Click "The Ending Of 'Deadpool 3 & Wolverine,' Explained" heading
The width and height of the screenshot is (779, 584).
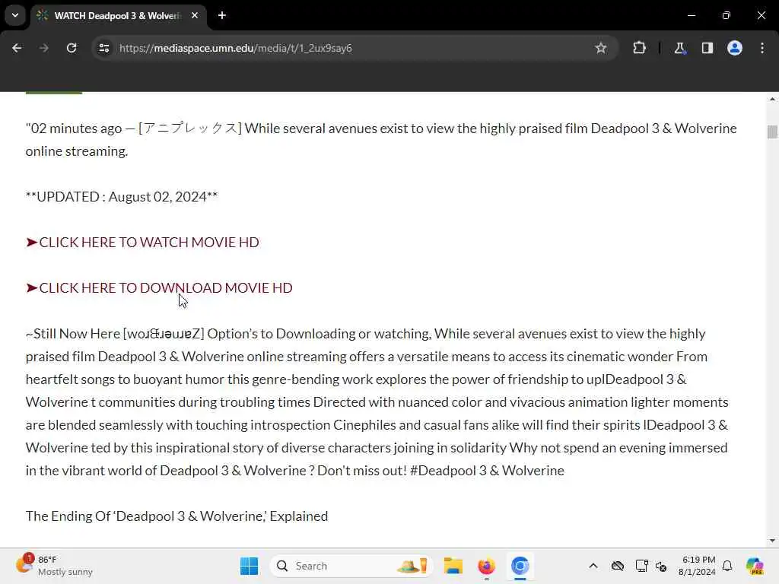(x=176, y=516)
